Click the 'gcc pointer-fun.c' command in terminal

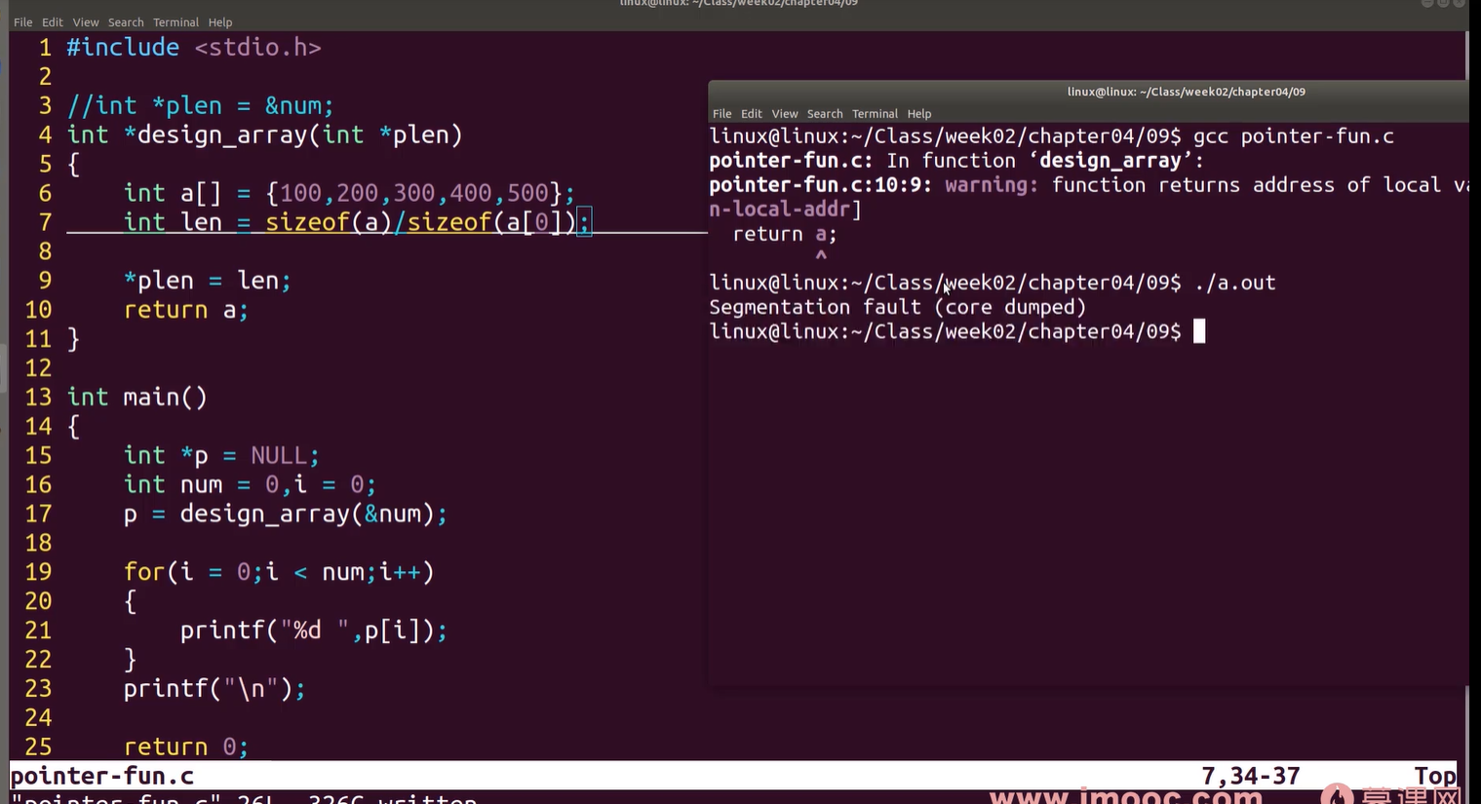1294,136
